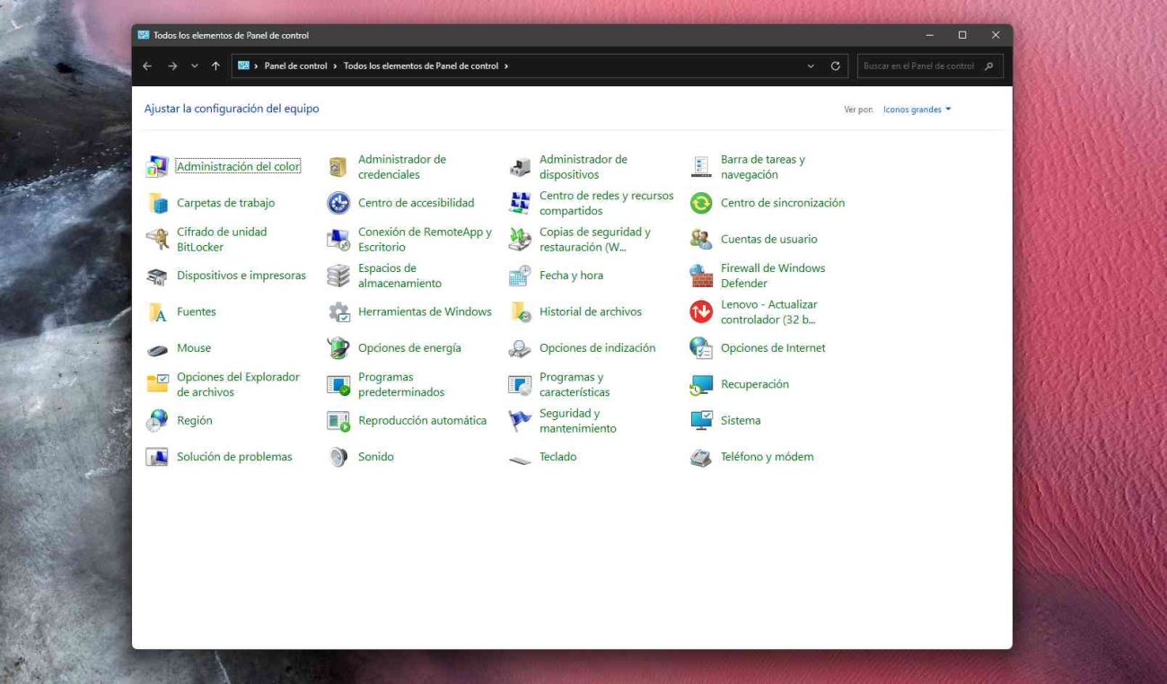Click the search field Buscar en el Panel

tap(915, 66)
